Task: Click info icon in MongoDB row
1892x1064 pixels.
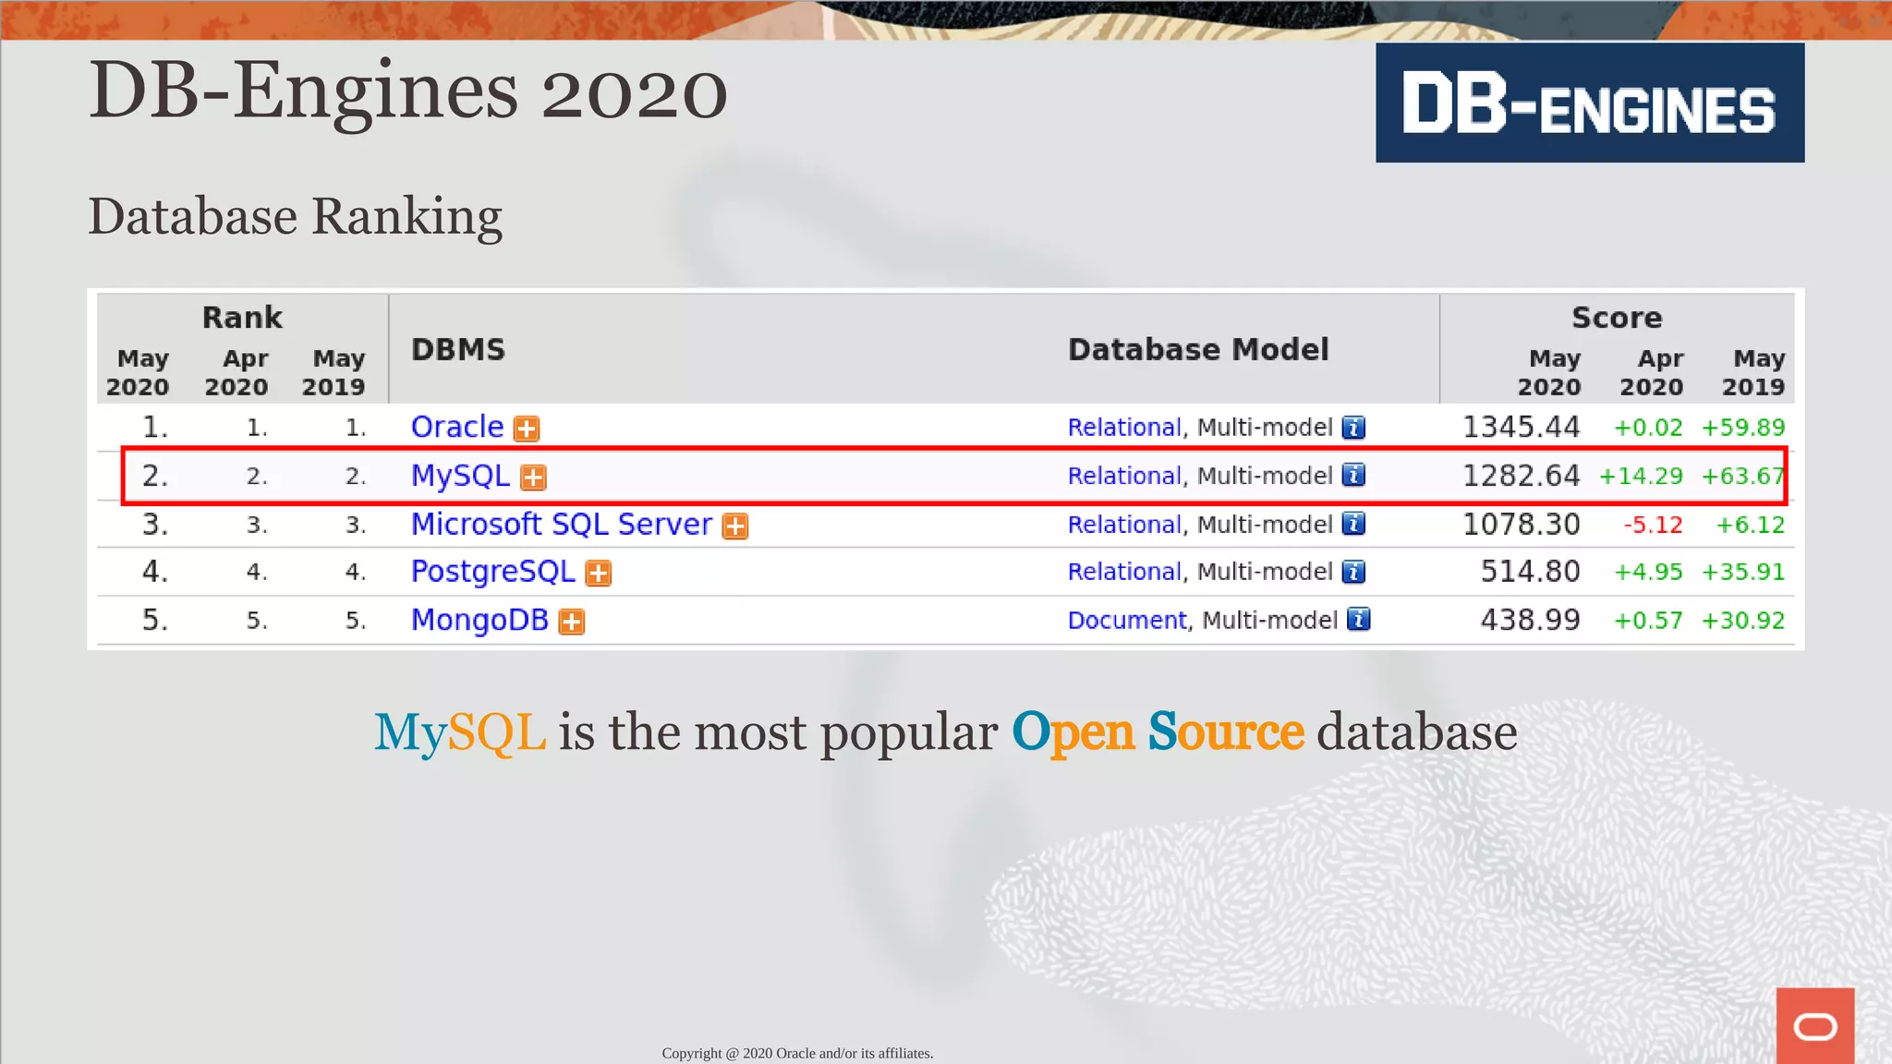Action: pos(1358,620)
